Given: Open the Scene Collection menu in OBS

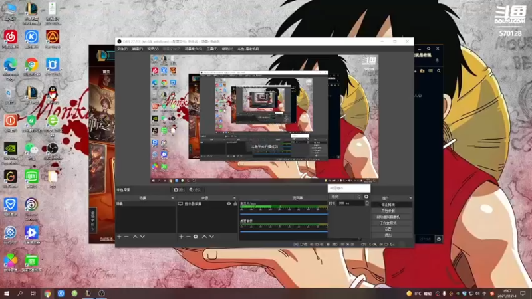Looking at the screenshot, I should (193, 49).
